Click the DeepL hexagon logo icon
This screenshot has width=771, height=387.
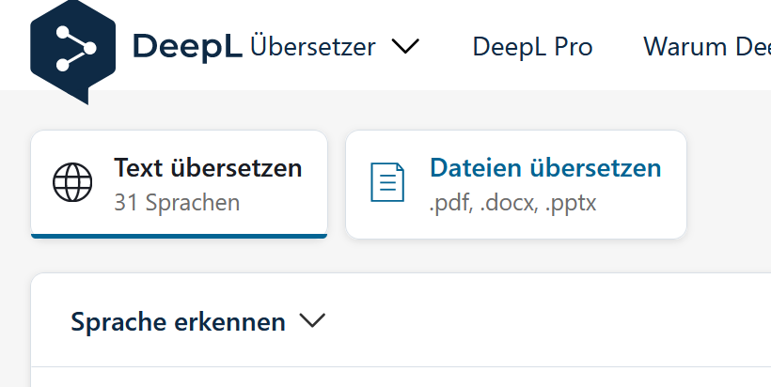coord(72,50)
